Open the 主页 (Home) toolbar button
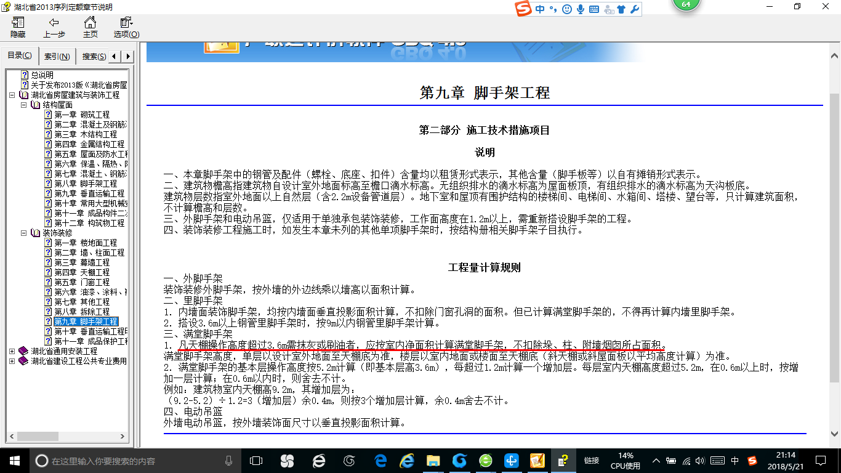This screenshot has height=473, width=841. 91,28
